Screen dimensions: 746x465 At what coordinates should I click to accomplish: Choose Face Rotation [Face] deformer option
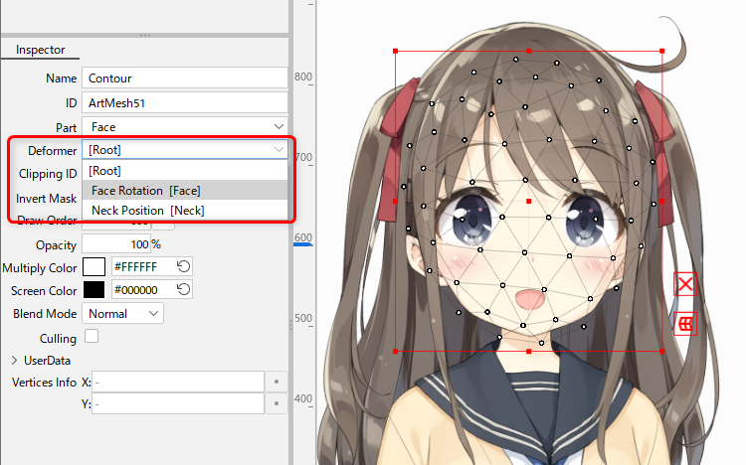(x=185, y=190)
